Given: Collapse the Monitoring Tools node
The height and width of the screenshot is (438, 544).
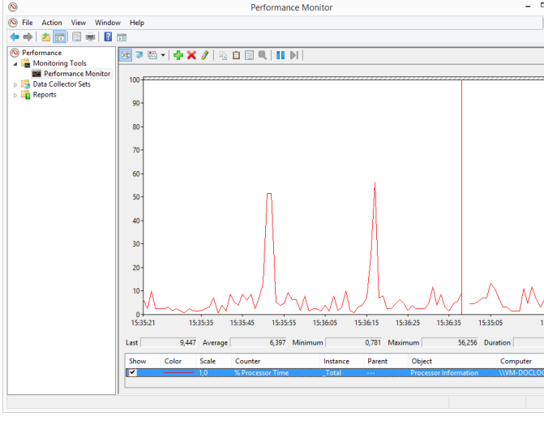Looking at the screenshot, I should 15,63.
